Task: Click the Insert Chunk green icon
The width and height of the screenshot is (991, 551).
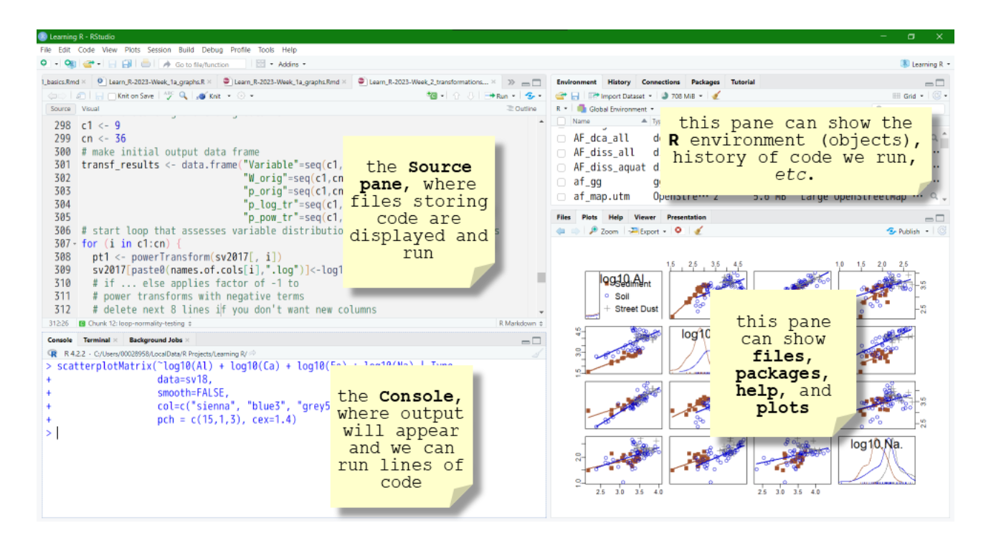Action: [432, 95]
